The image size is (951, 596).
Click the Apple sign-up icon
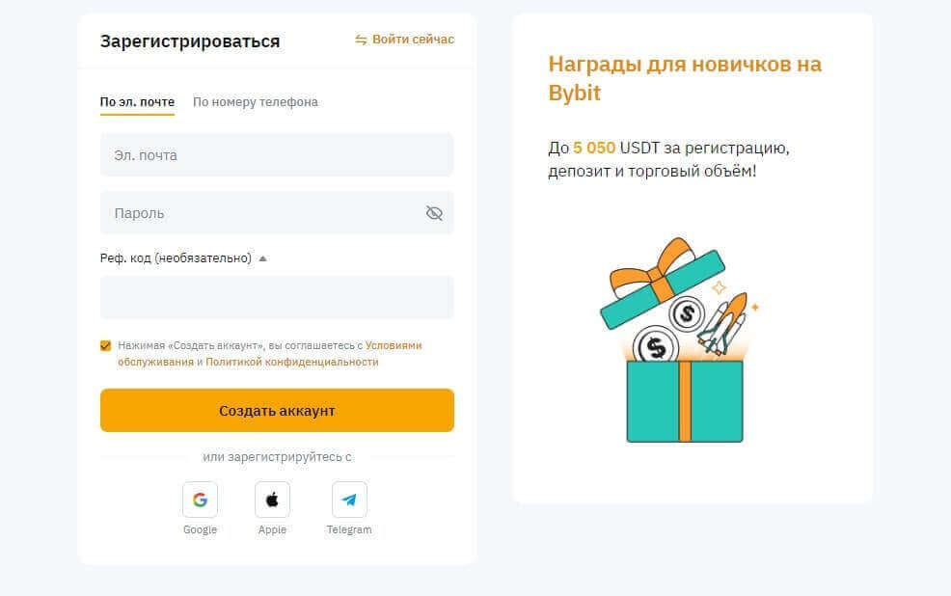[x=272, y=500]
